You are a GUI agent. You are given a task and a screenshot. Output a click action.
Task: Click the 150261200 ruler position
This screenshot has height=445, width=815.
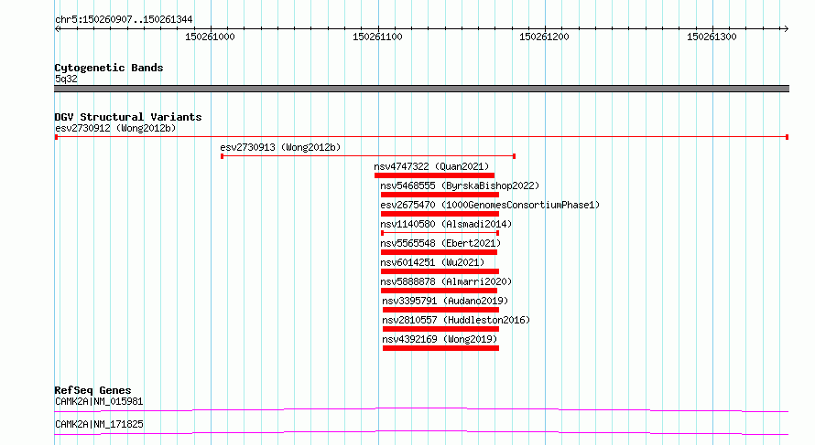pyautogui.click(x=544, y=37)
